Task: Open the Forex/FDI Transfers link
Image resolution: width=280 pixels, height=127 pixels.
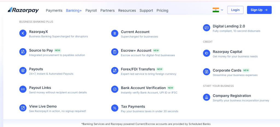Action: [138, 69]
